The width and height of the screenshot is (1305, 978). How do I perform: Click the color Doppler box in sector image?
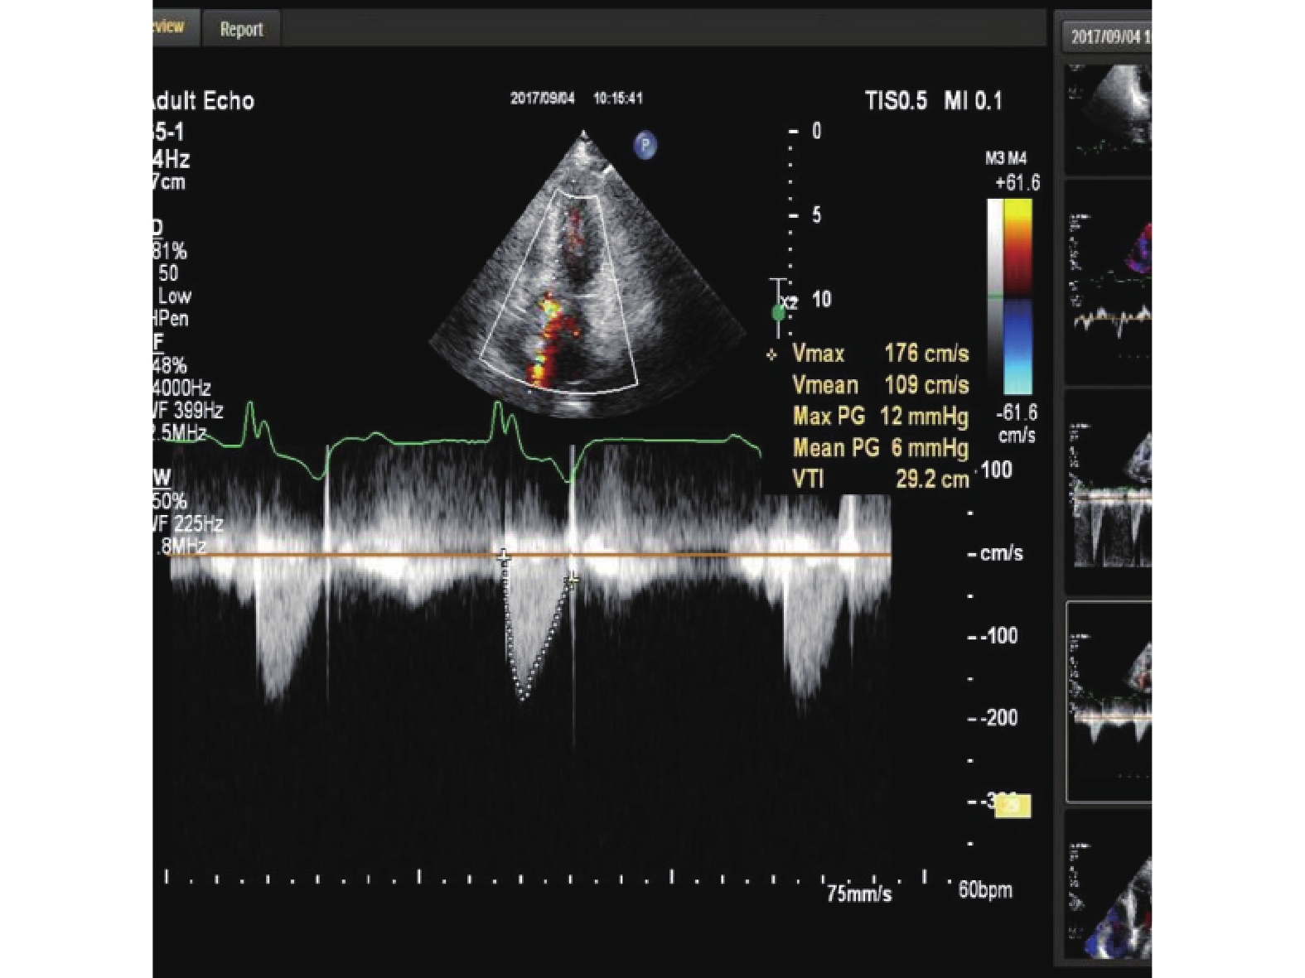click(560, 291)
